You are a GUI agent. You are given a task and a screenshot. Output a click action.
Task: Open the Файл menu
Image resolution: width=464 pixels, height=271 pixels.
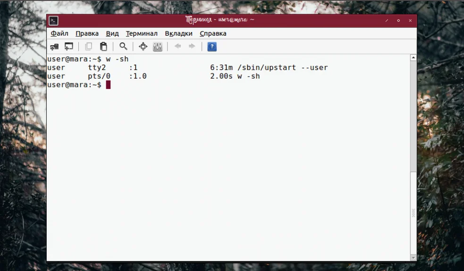pyautogui.click(x=59, y=33)
